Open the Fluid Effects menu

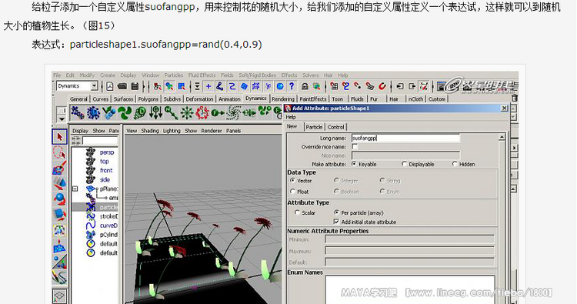pyautogui.click(x=202, y=75)
